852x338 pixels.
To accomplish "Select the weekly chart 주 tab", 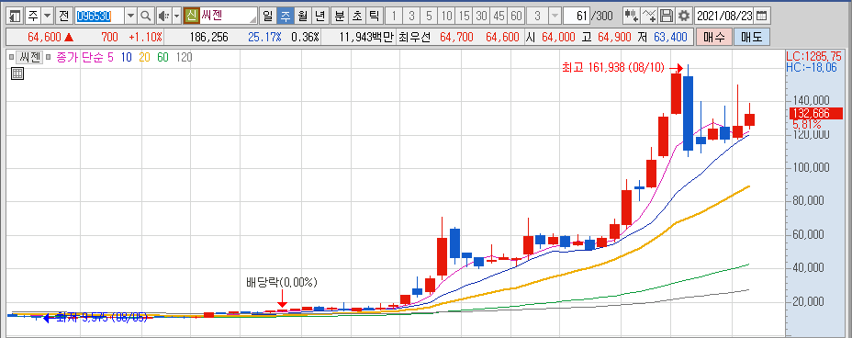I will [x=285, y=16].
